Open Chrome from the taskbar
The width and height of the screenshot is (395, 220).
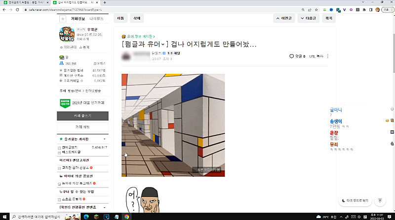[126, 217]
